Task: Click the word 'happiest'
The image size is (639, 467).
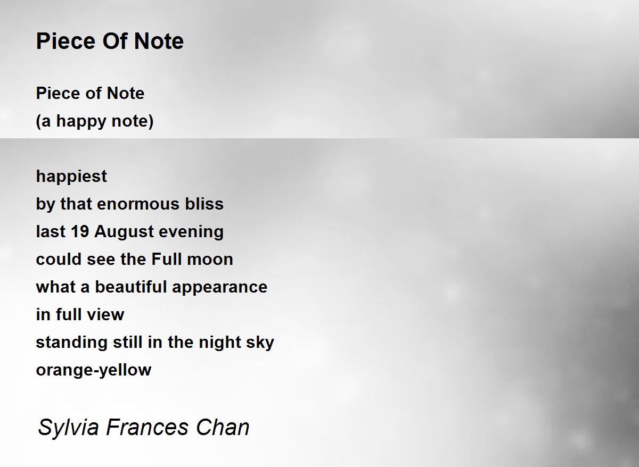Action: coord(71,177)
